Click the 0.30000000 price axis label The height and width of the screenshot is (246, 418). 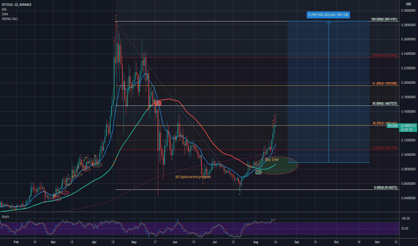tap(408, 10)
